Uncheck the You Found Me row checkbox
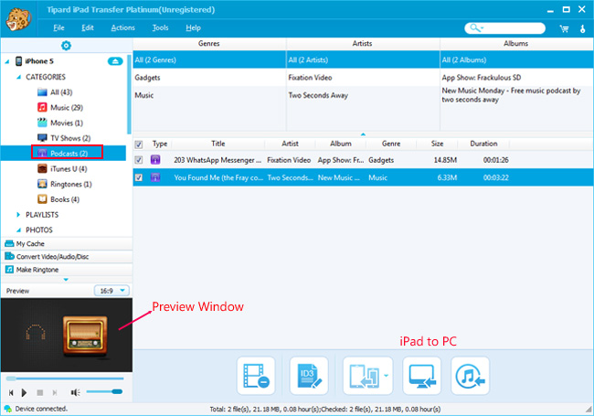The height and width of the screenshot is (416, 594). (x=139, y=177)
